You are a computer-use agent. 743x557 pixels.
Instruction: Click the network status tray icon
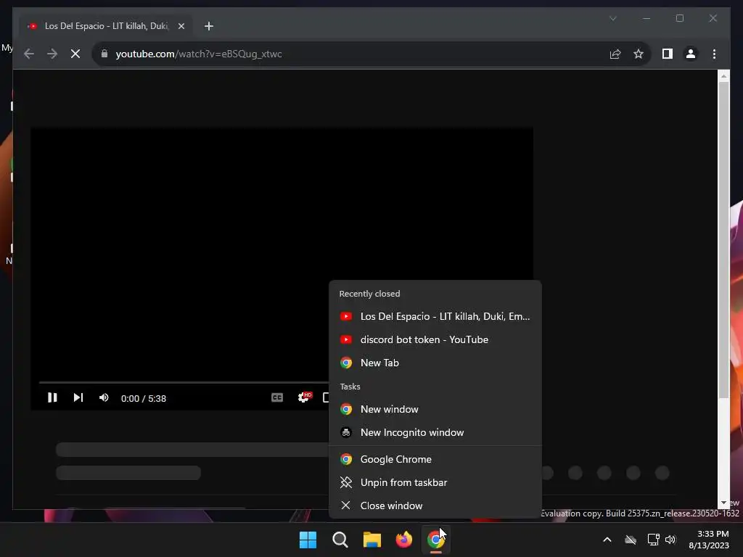654,540
